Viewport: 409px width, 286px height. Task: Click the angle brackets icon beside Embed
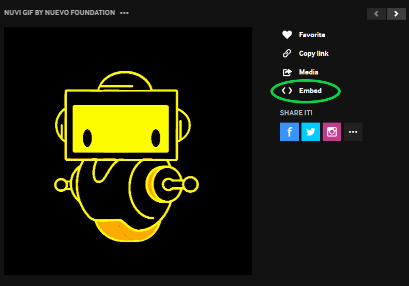tap(287, 91)
